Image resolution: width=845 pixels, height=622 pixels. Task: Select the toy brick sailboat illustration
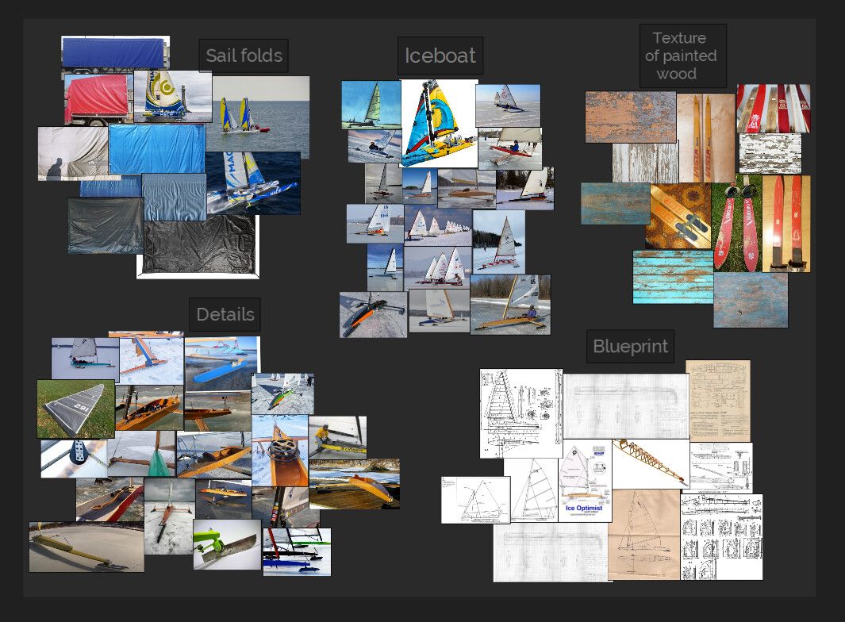[438, 123]
